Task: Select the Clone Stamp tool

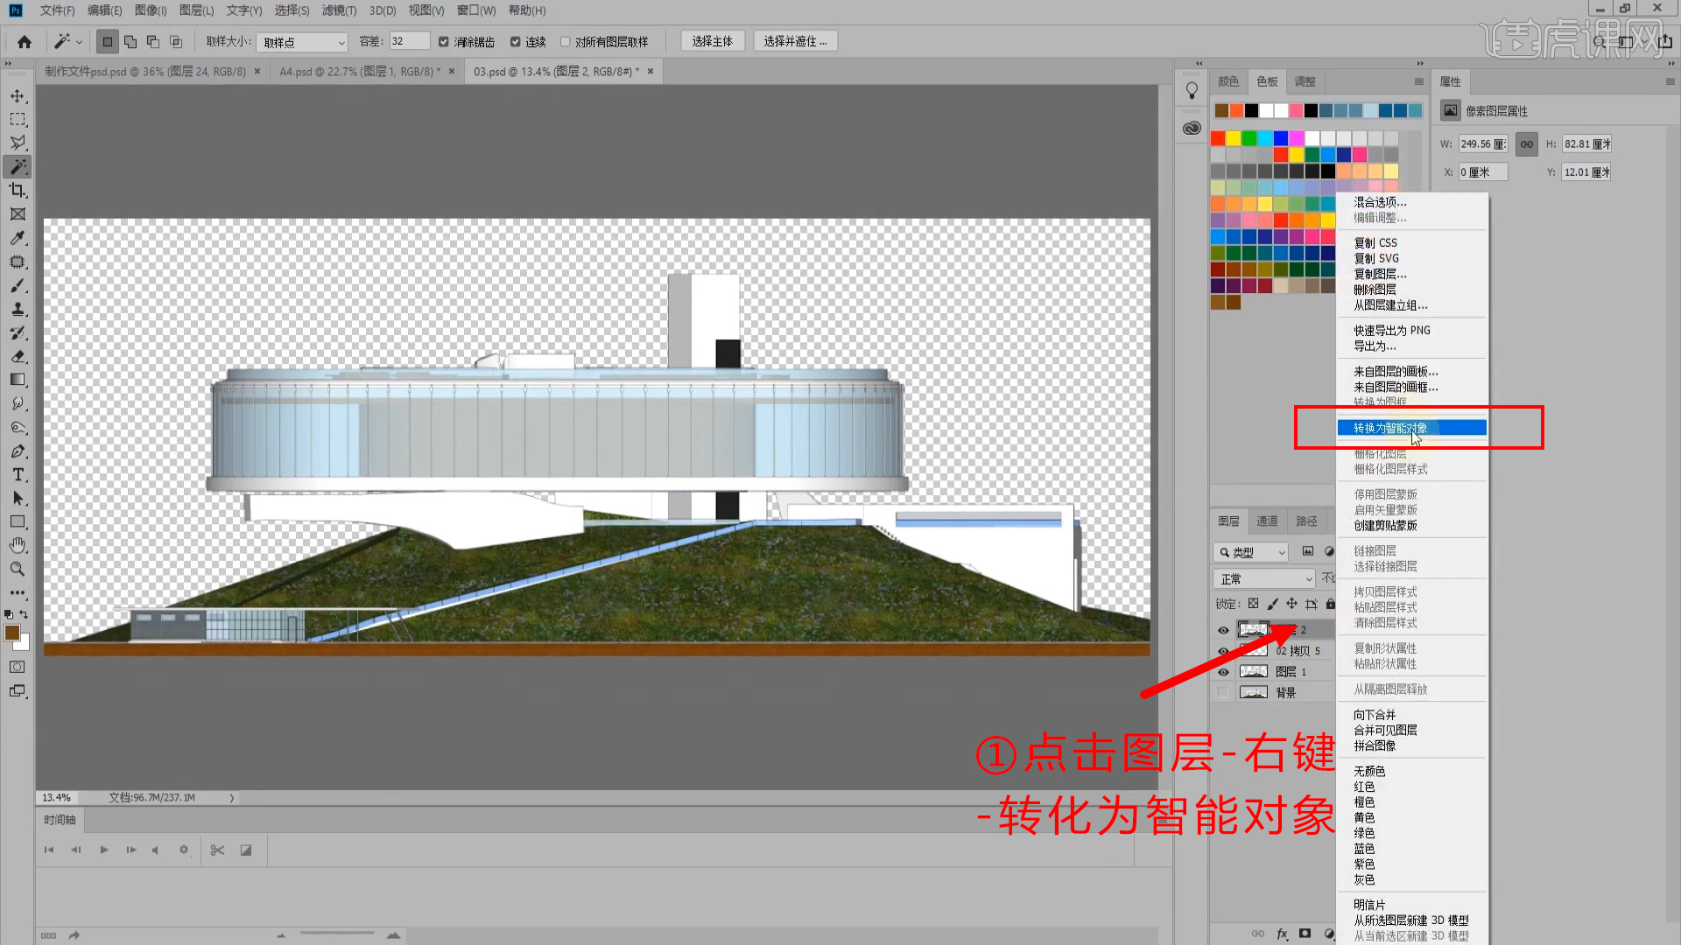Action: click(x=18, y=309)
